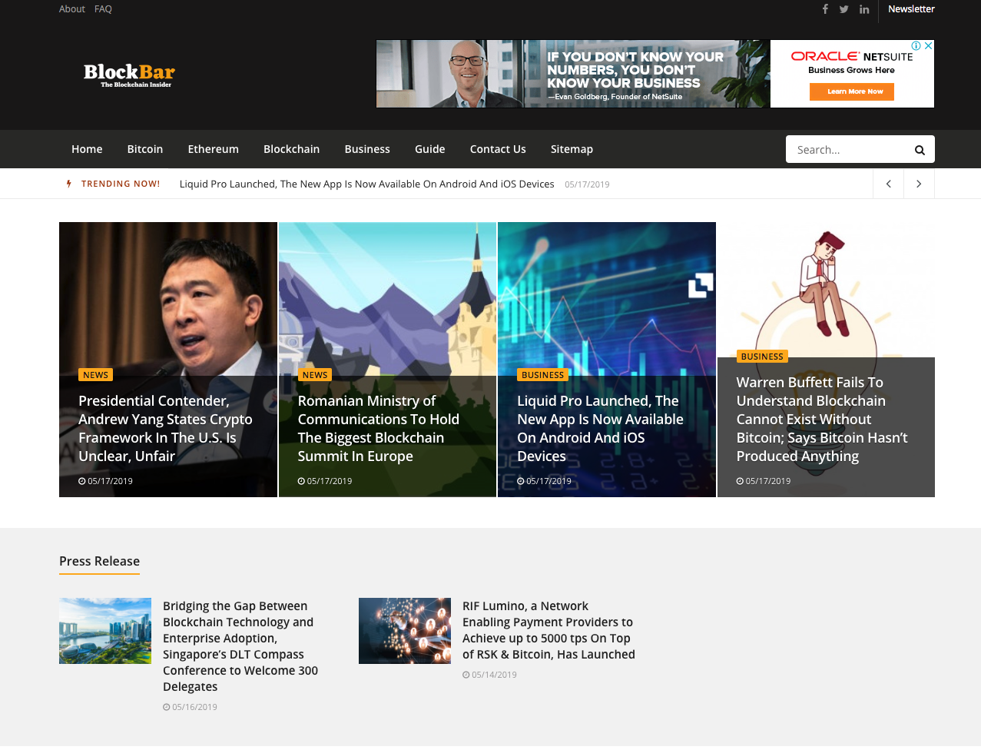The width and height of the screenshot is (981, 750).
Task: Open the Ethereum menu item
Action: click(x=214, y=149)
